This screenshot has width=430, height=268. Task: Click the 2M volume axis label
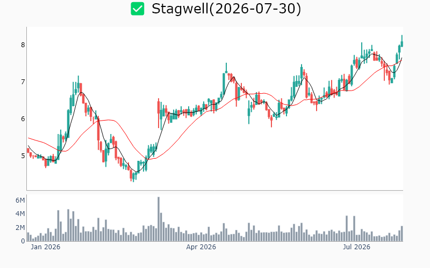point(20,227)
